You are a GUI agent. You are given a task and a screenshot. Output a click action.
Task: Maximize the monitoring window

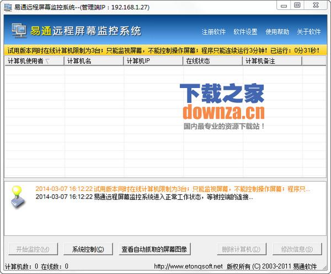(x=297, y=6)
